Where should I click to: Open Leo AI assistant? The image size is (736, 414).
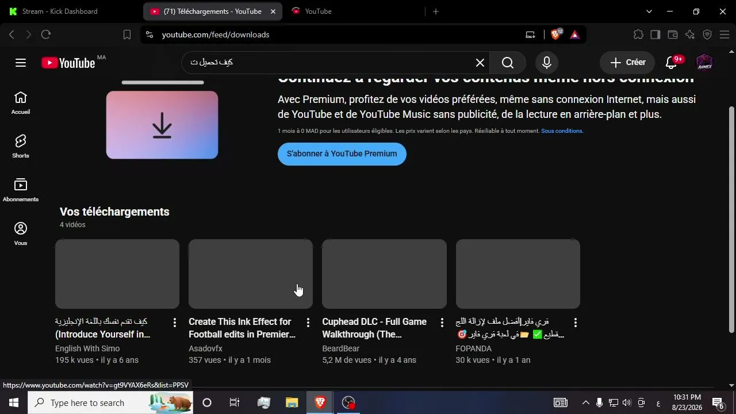[x=690, y=34]
